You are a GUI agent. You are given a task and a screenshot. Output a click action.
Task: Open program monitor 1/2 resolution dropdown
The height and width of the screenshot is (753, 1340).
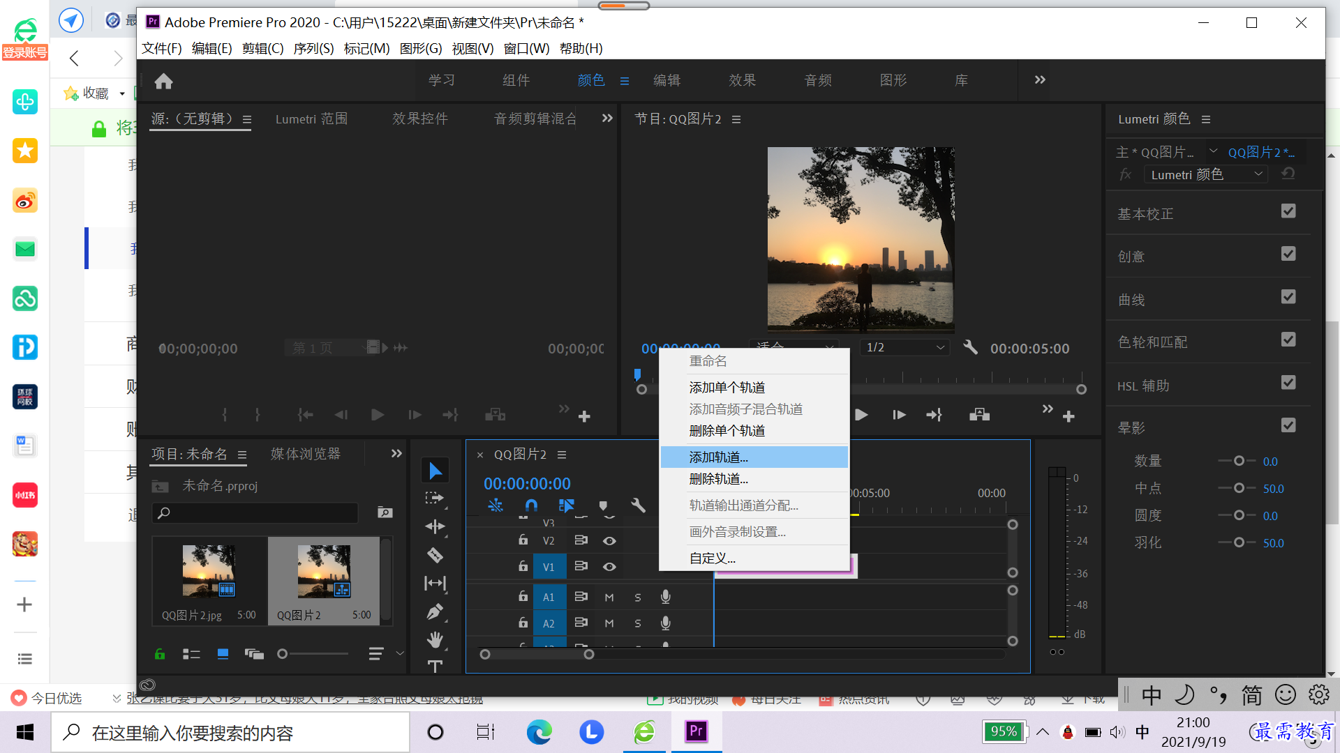905,347
